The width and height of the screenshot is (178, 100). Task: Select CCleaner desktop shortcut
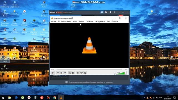click(x=5, y=31)
